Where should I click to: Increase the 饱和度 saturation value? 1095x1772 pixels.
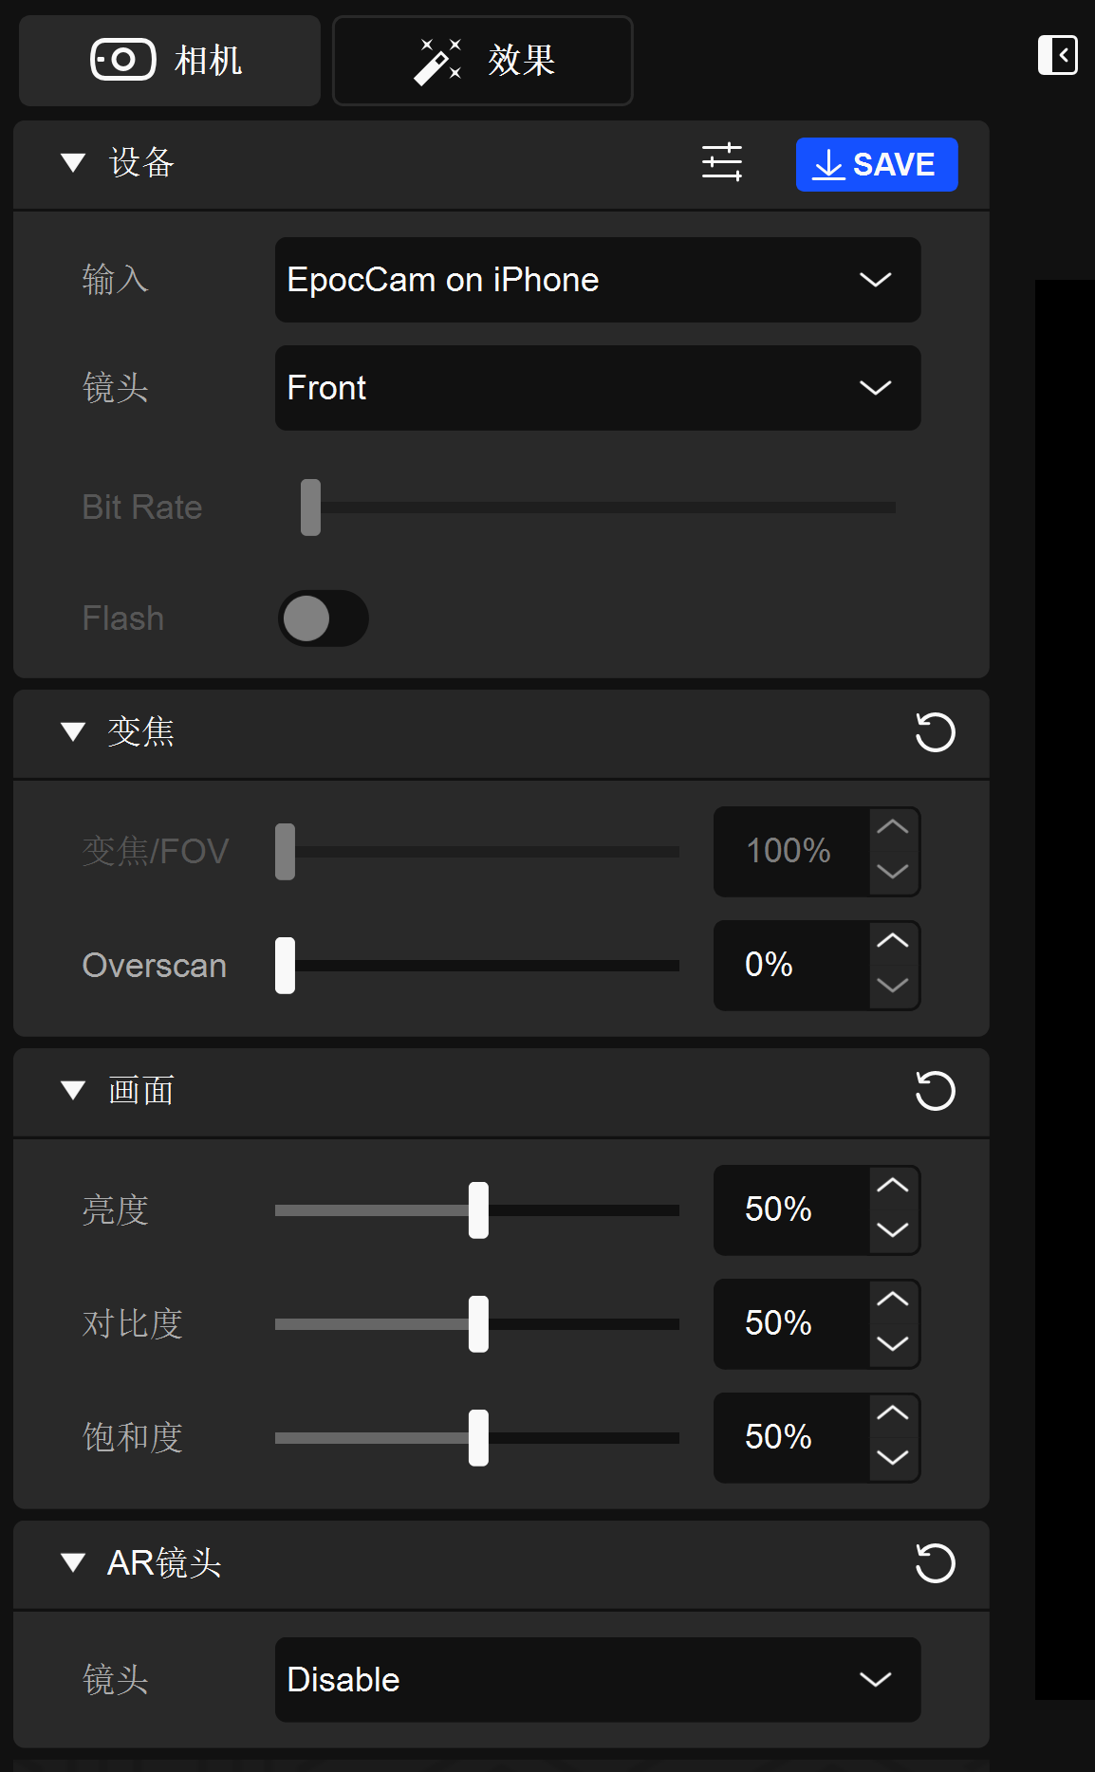(x=893, y=1414)
